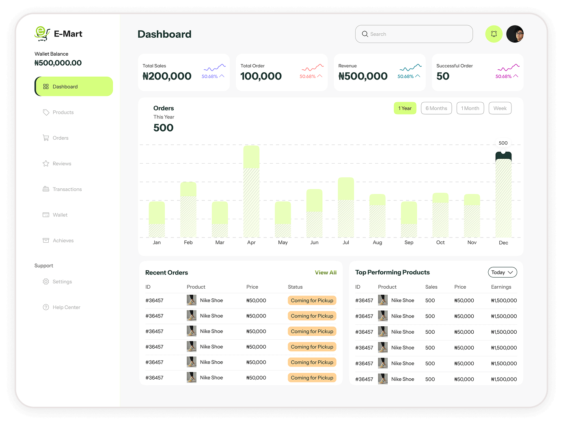Screen dimensions: 563x425
Task: Switch chart range to 6 Months
Action: pyautogui.click(x=436, y=108)
